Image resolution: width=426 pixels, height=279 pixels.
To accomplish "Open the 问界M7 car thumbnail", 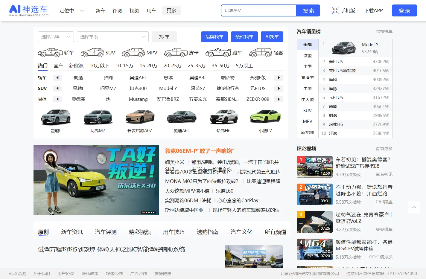I will click(98, 117).
